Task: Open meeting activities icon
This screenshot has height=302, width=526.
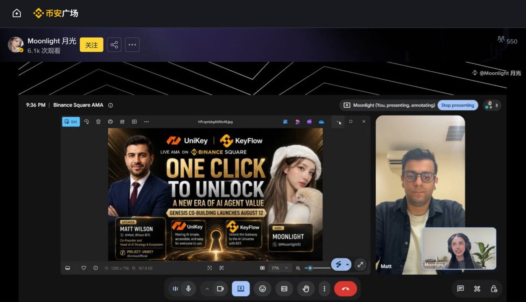Action: click(x=477, y=288)
